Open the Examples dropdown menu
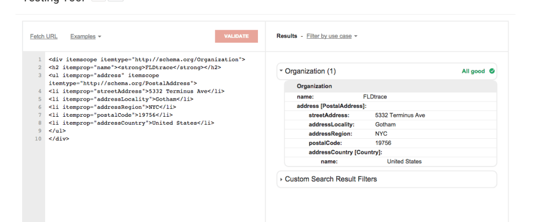This screenshot has width=538, height=222. 86,37
